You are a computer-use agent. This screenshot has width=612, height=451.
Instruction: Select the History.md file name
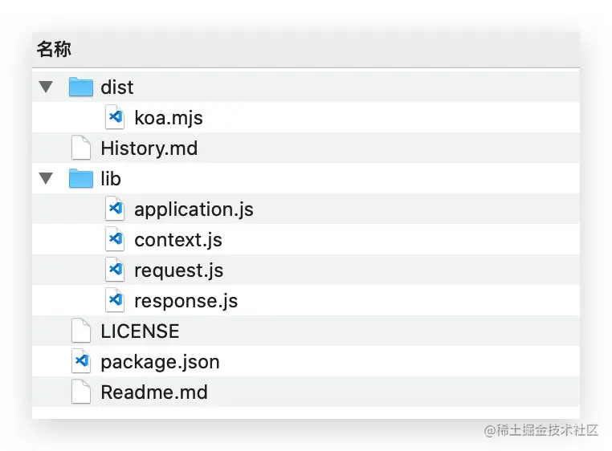149,148
